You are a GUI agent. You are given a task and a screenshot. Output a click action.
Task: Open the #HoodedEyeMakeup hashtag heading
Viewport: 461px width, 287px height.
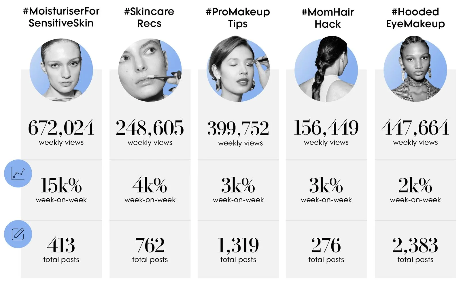tap(415, 18)
